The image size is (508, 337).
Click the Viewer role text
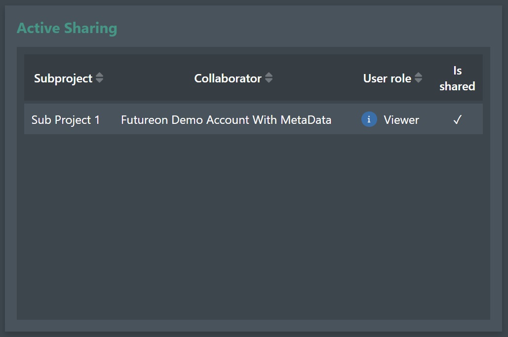401,120
